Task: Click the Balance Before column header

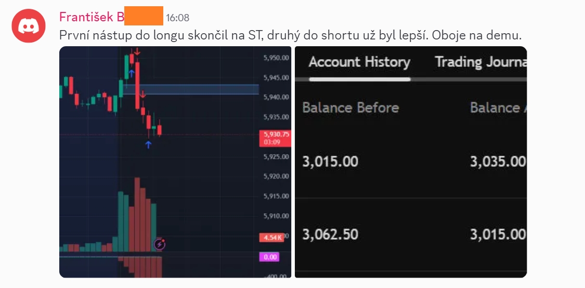Action: (350, 108)
